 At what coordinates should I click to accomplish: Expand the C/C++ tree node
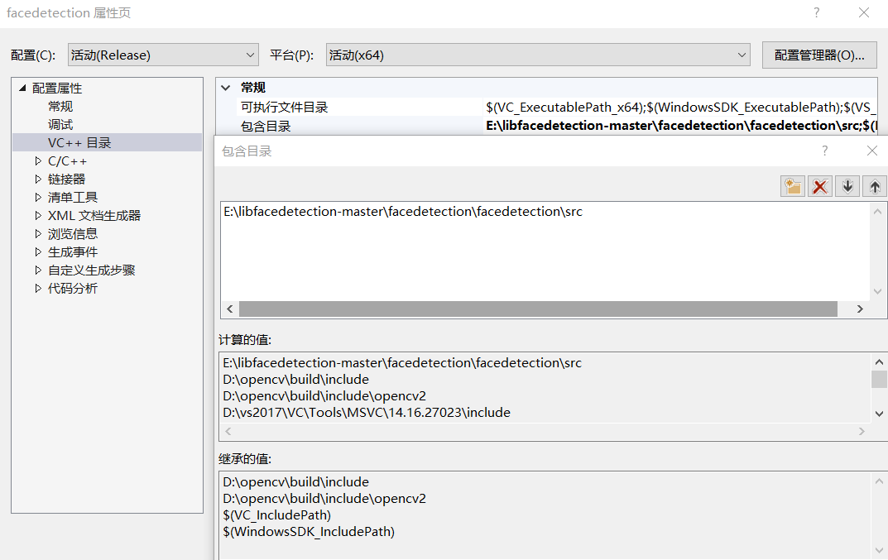(x=38, y=161)
